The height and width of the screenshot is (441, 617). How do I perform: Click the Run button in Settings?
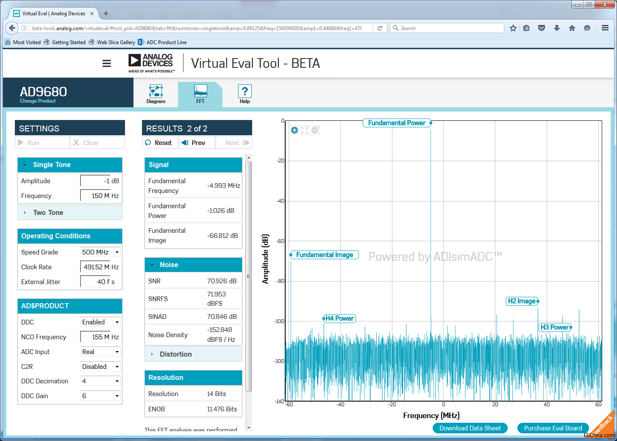click(x=42, y=142)
